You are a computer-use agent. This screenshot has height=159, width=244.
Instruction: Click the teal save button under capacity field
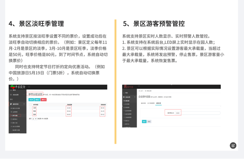pos(144,122)
